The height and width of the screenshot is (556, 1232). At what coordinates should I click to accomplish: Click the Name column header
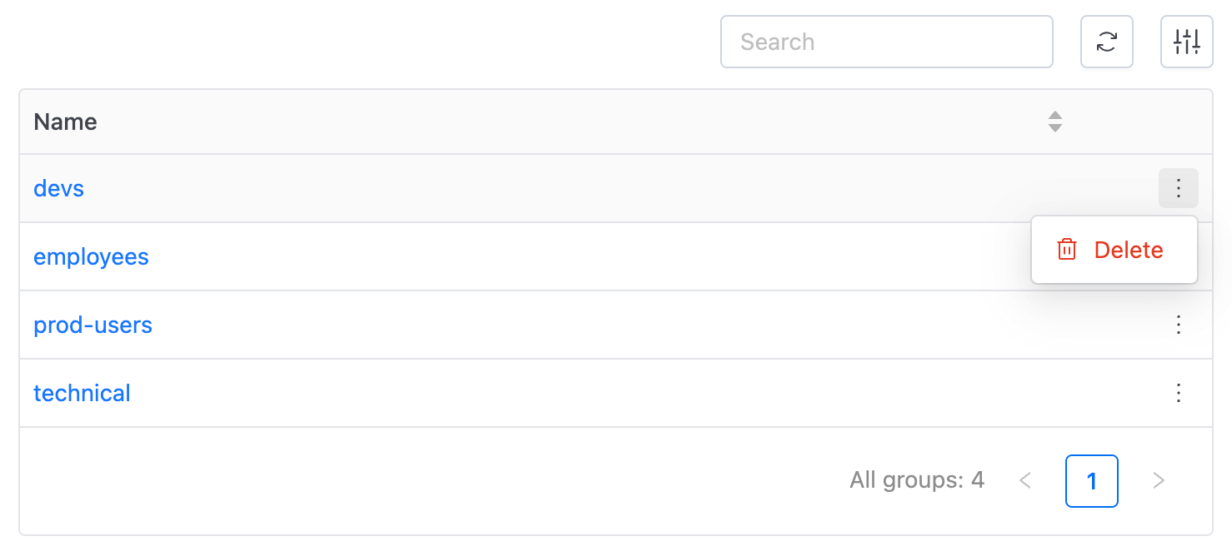click(65, 122)
